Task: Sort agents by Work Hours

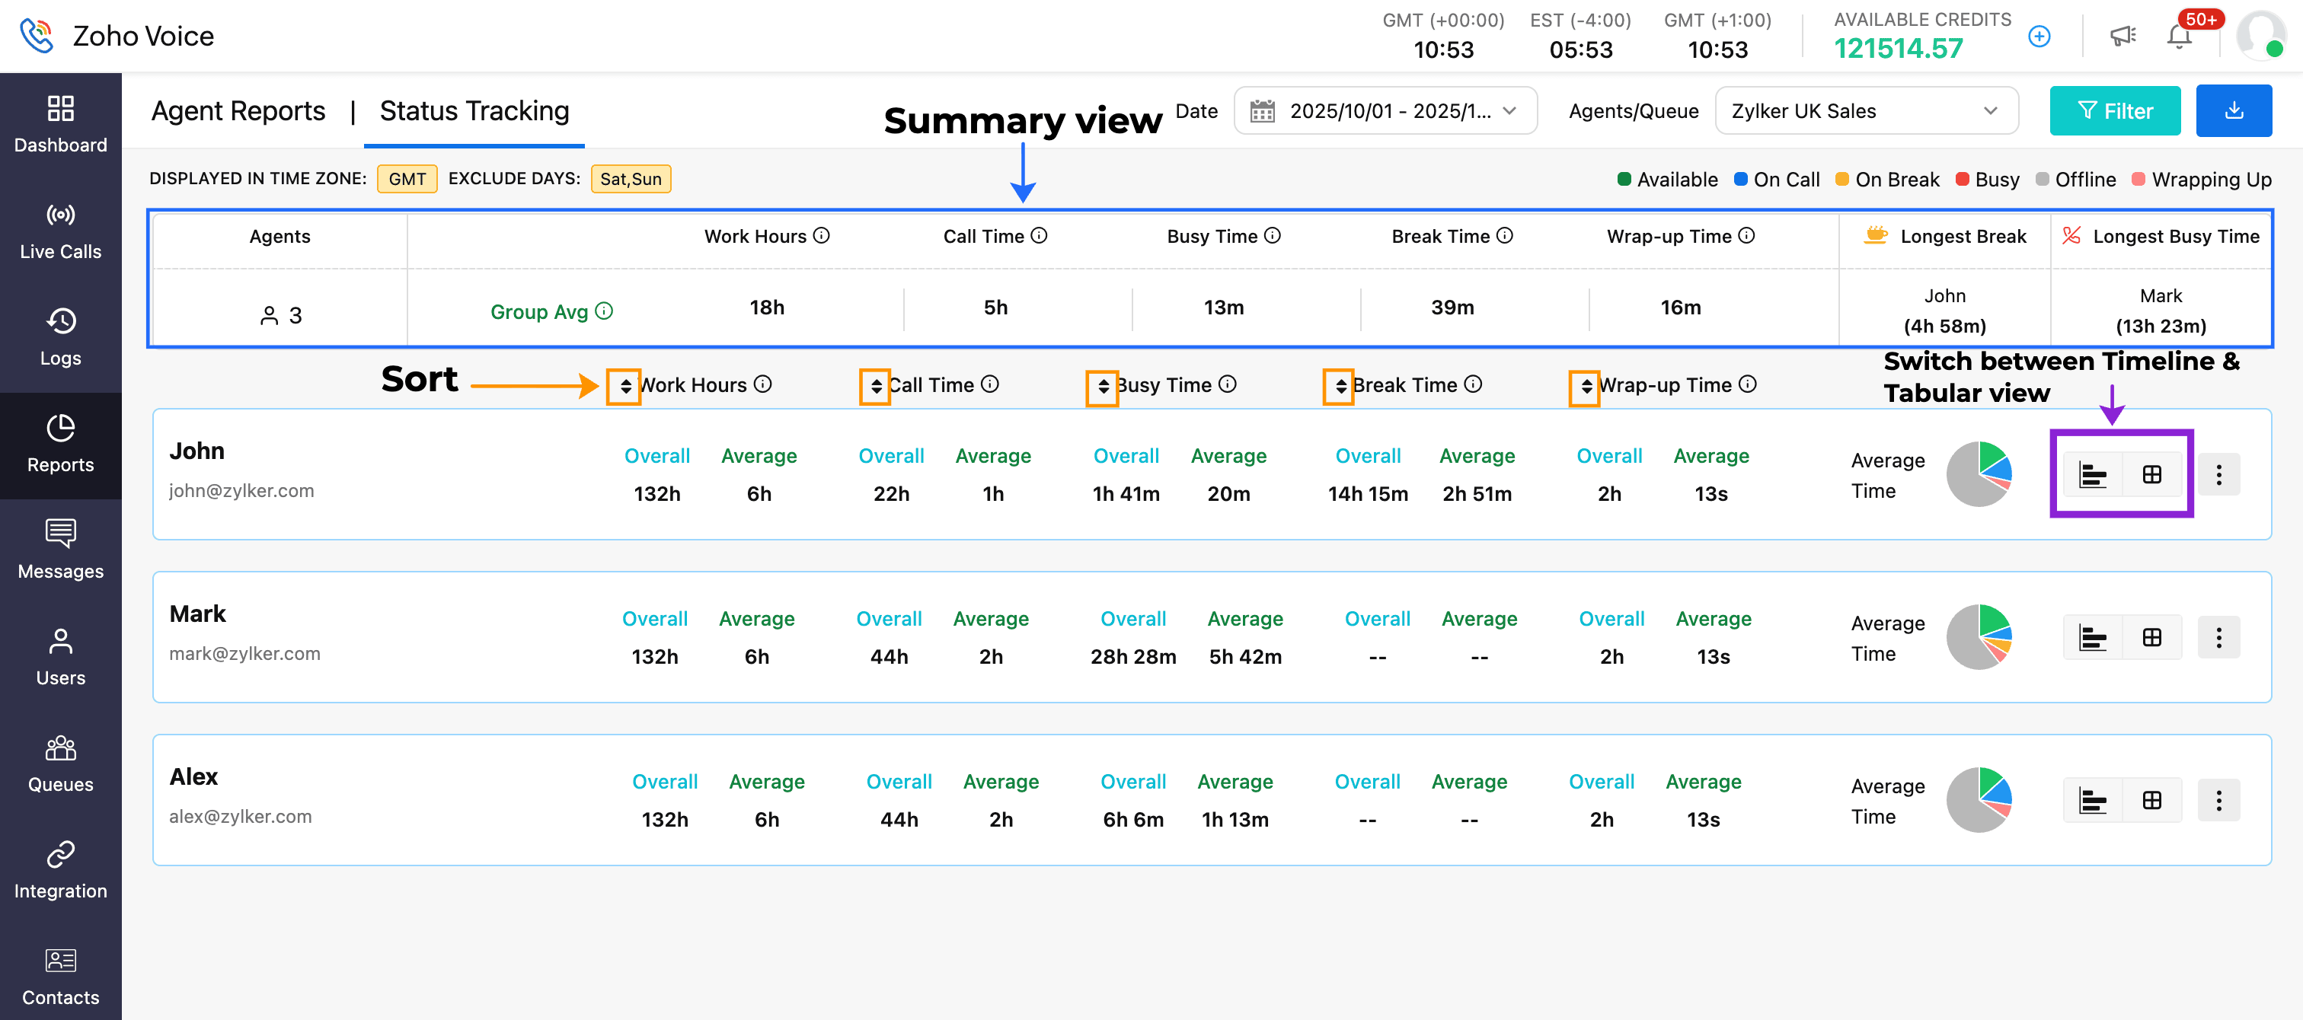Action: (x=625, y=385)
